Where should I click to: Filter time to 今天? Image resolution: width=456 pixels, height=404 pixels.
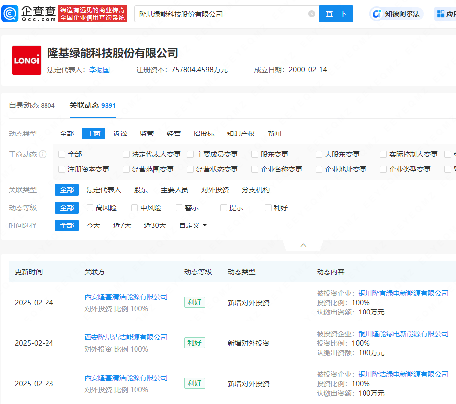[93, 225]
